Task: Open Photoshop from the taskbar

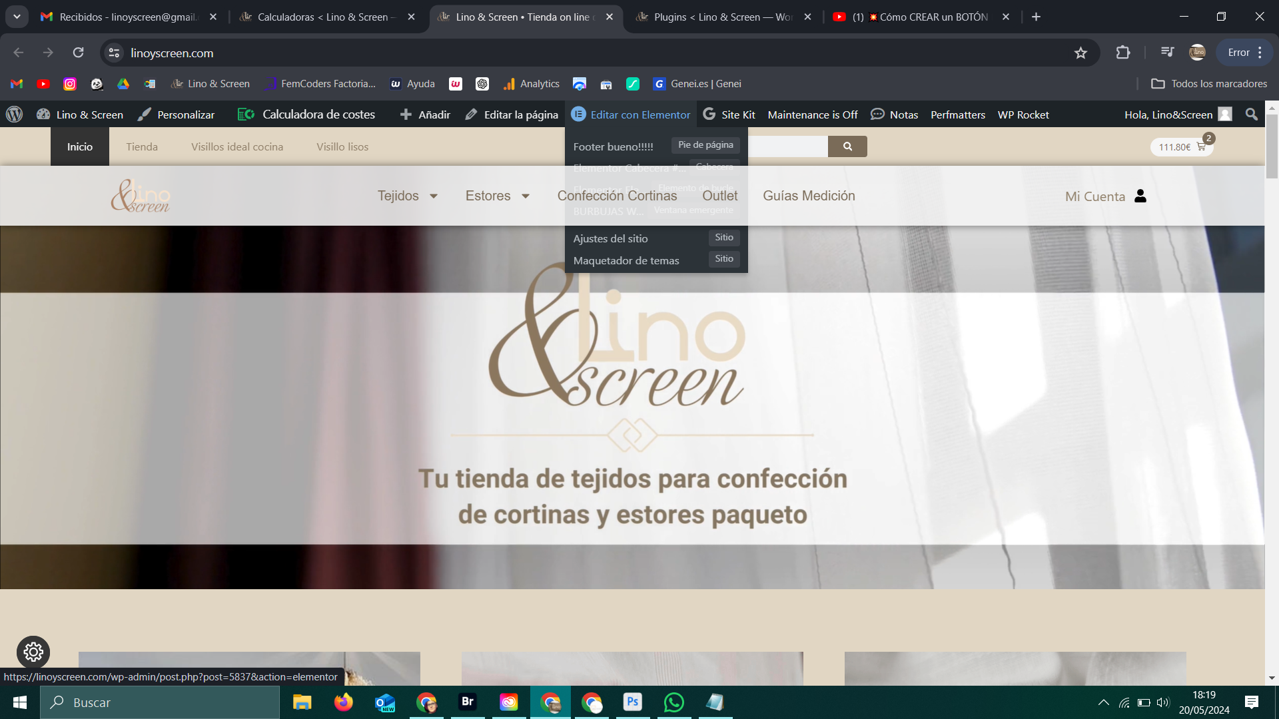Action: tap(633, 702)
